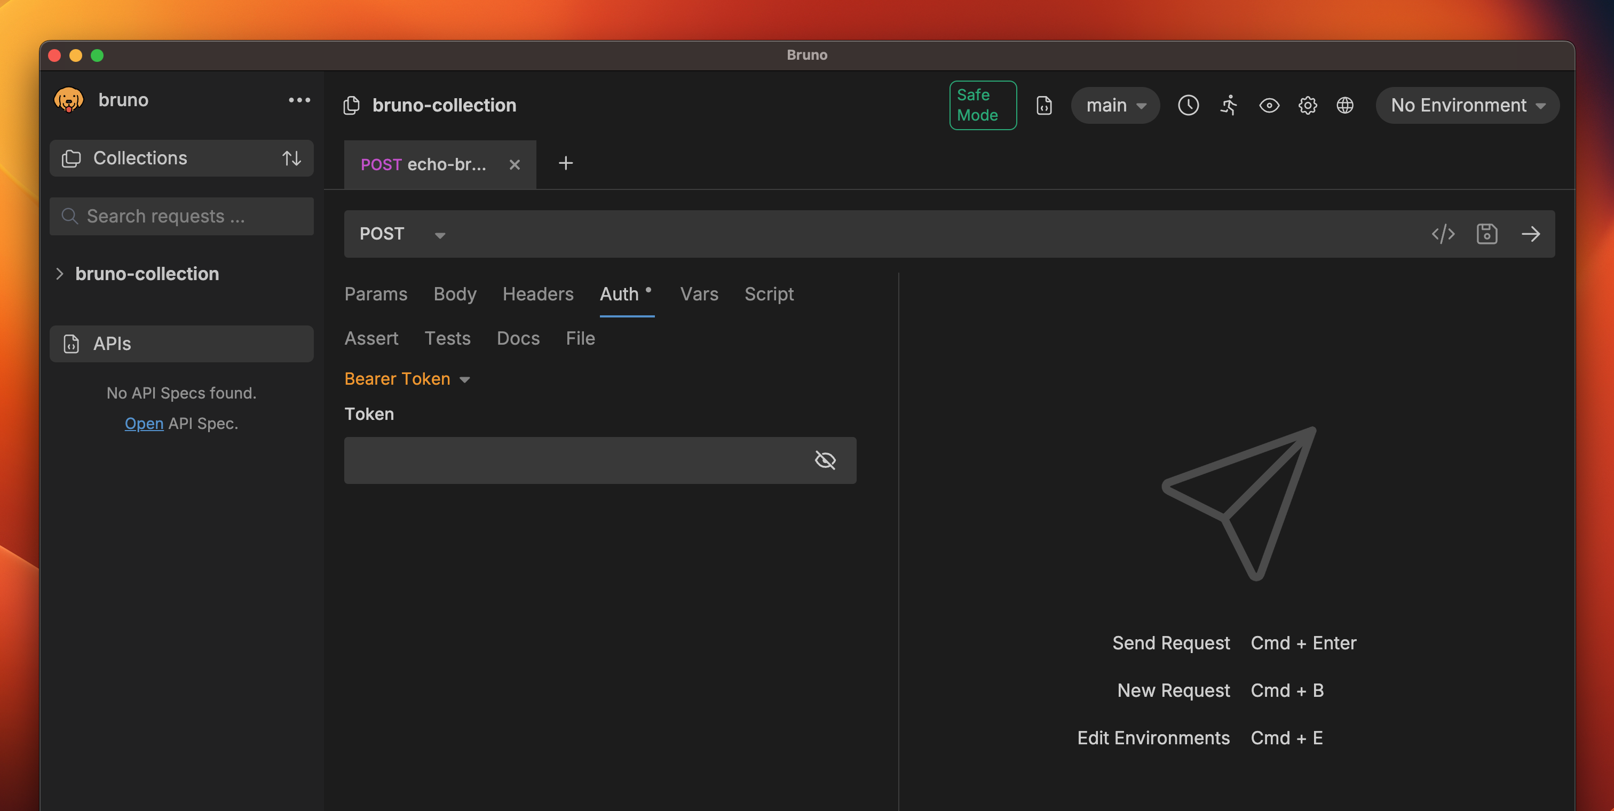Click the plus button for new tab
The height and width of the screenshot is (811, 1614).
coord(565,163)
